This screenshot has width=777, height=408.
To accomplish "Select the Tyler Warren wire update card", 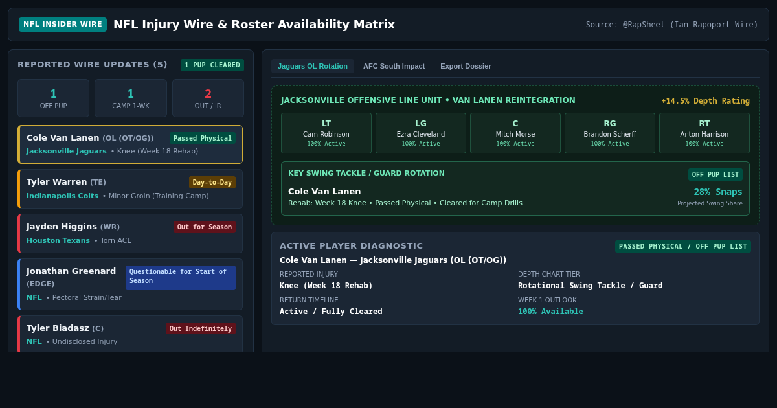I will pyautogui.click(x=130, y=188).
